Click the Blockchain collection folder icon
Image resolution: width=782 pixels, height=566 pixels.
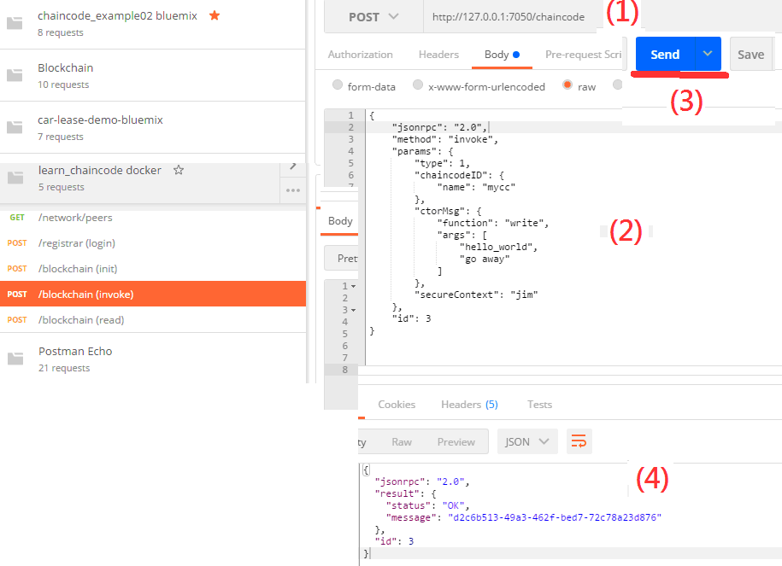15,75
